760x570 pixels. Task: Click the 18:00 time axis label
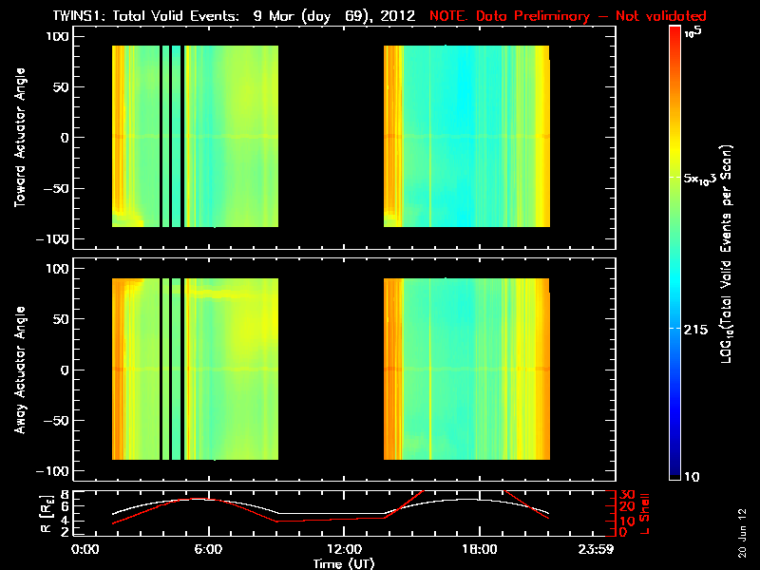click(x=480, y=549)
